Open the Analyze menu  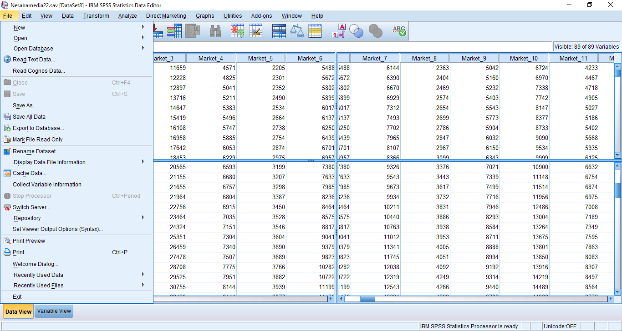[x=127, y=16]
